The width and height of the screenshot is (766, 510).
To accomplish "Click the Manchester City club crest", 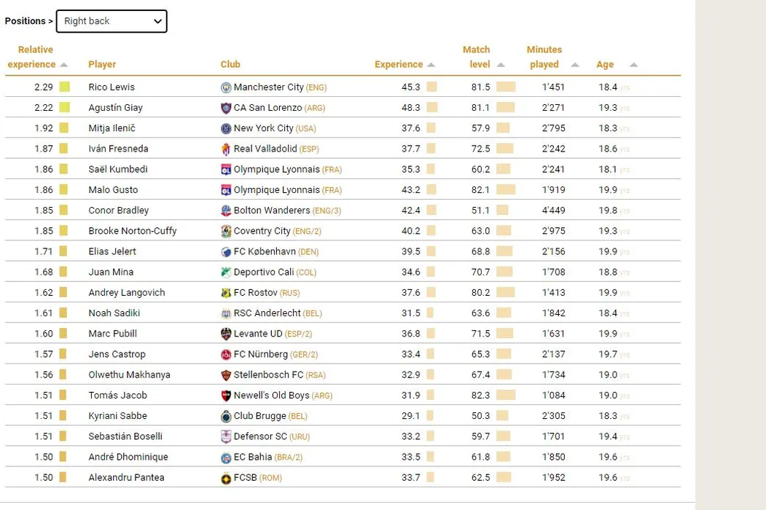I will (x=226, y=87).
